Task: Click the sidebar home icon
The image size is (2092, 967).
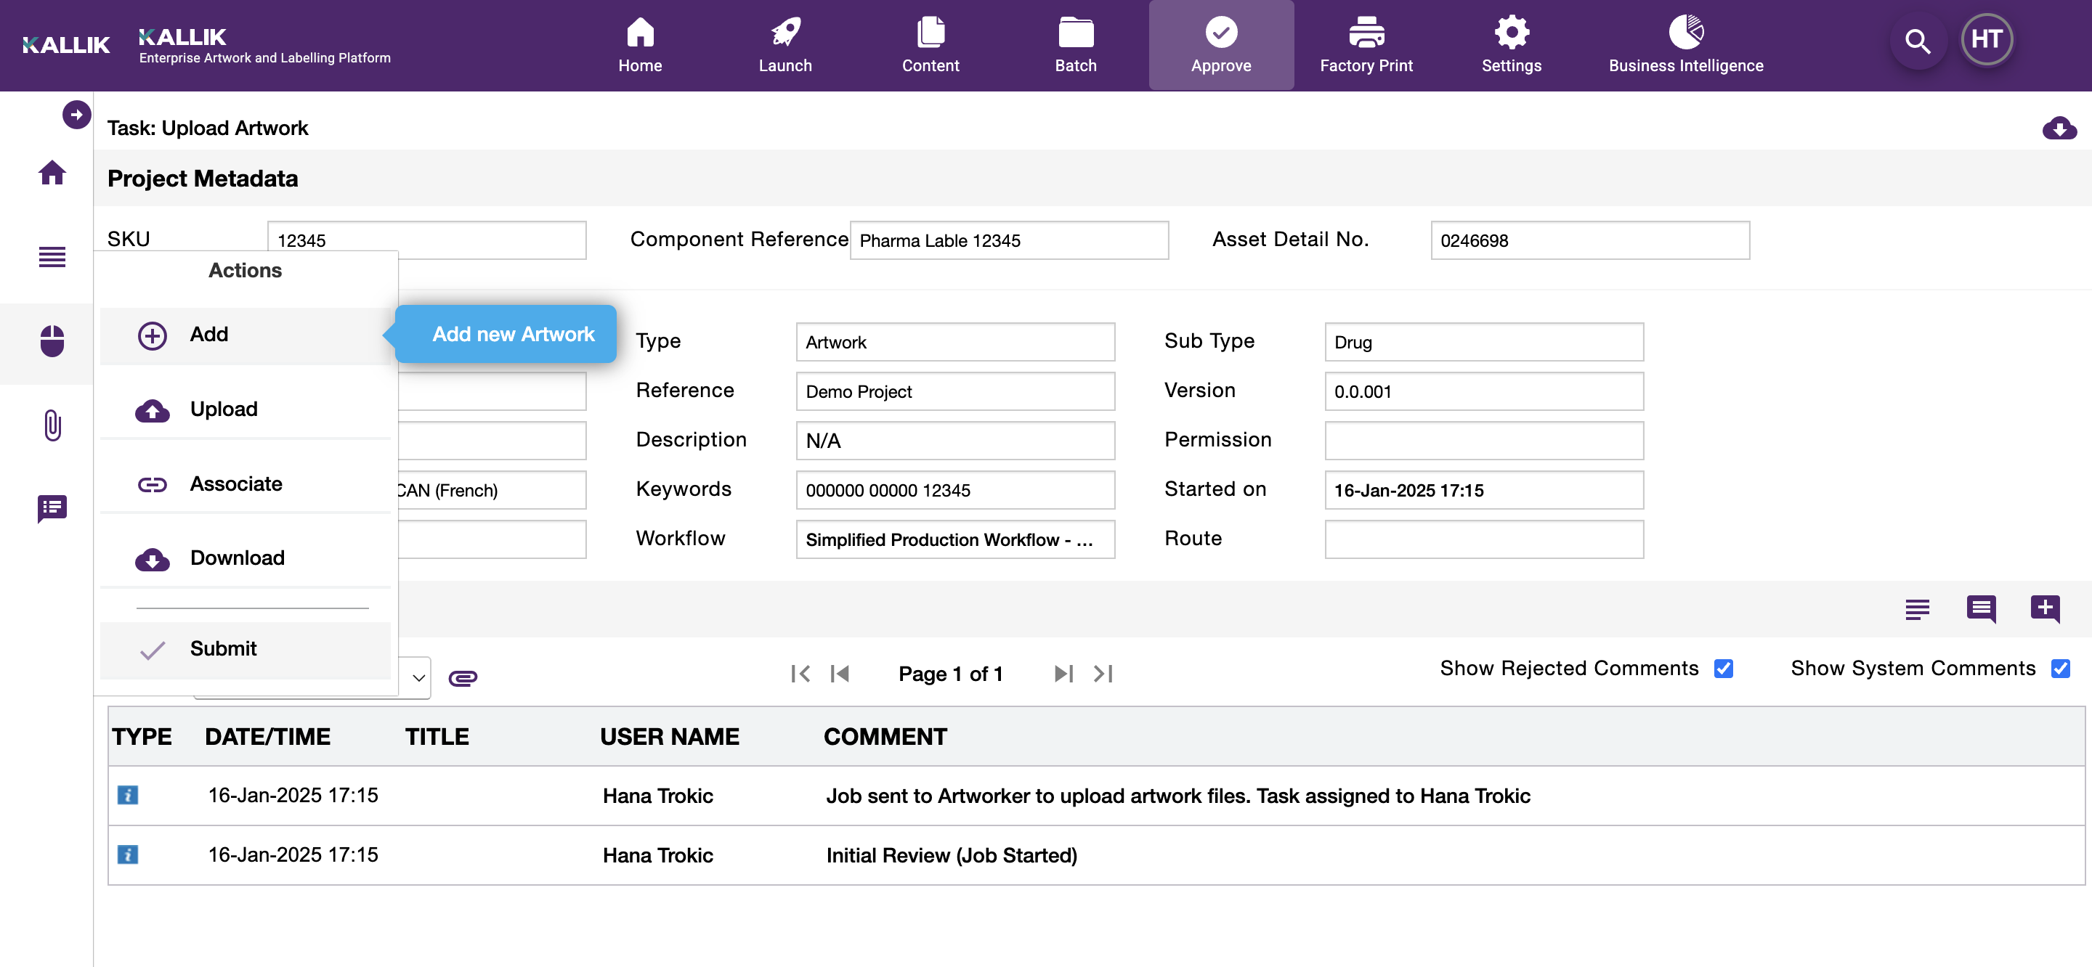Action: coord(52,172)
